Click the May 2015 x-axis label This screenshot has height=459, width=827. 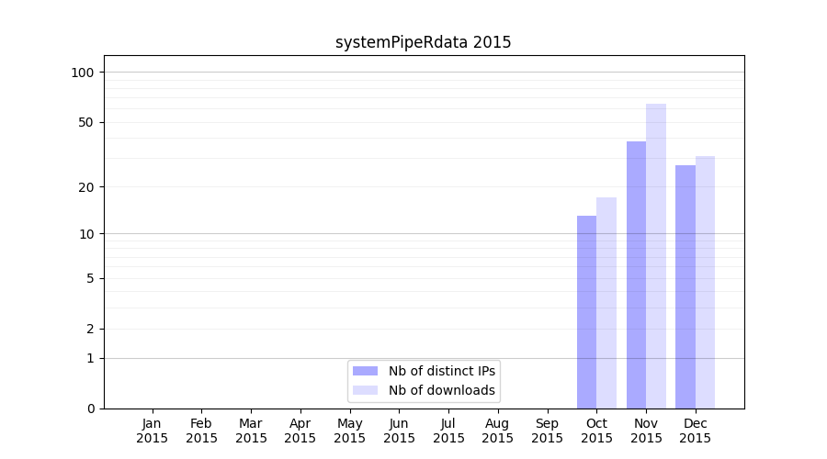[x=350, y=431]
